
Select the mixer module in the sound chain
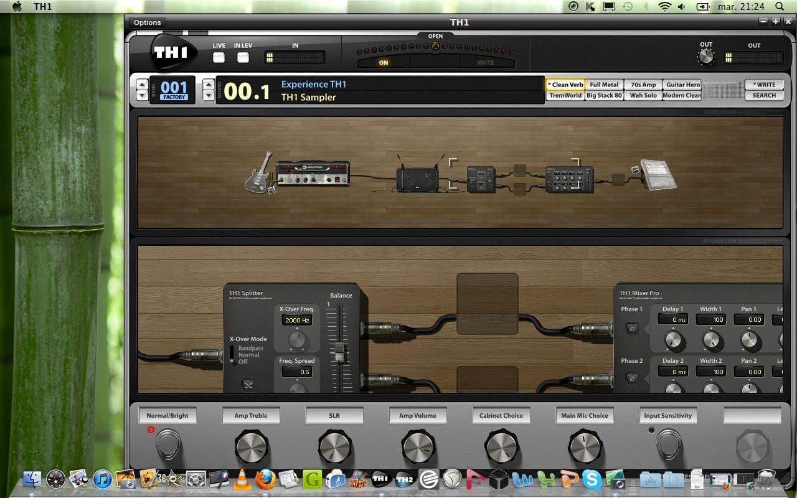pos(568,179)
